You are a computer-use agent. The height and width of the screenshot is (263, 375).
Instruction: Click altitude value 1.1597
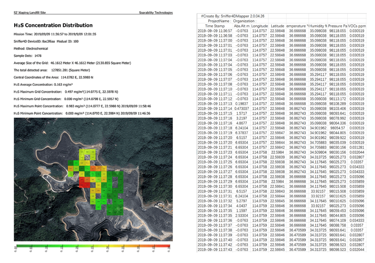click(242, 210)
